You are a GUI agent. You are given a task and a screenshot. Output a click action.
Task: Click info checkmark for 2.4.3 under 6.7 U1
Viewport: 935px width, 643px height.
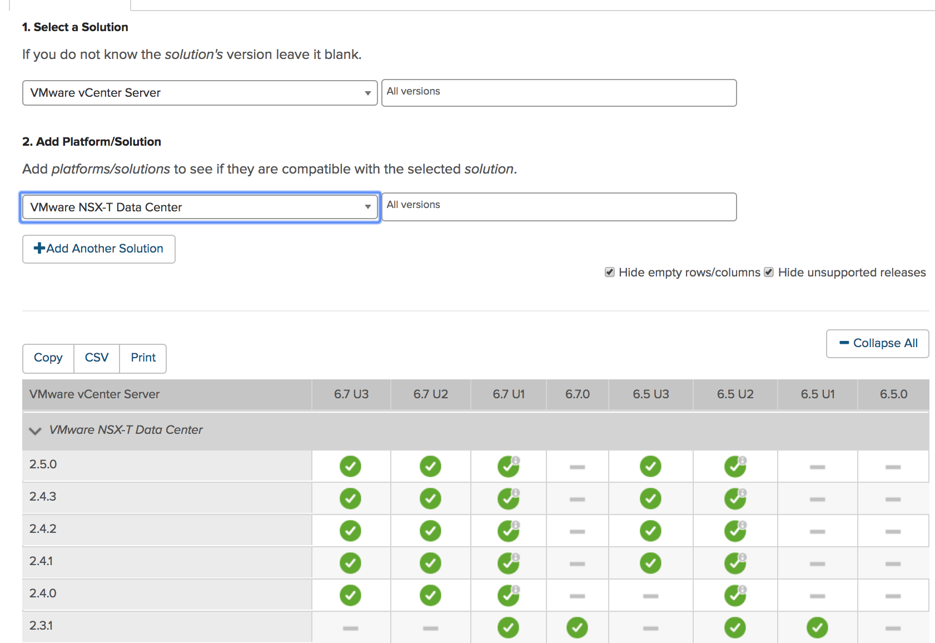(x=509, y=498)
